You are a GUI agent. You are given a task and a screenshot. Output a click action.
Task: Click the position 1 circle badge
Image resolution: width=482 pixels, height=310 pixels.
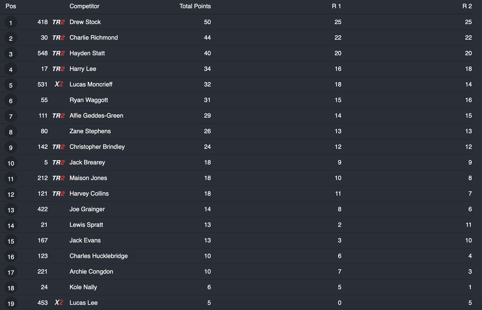click(x=11, y=23)
